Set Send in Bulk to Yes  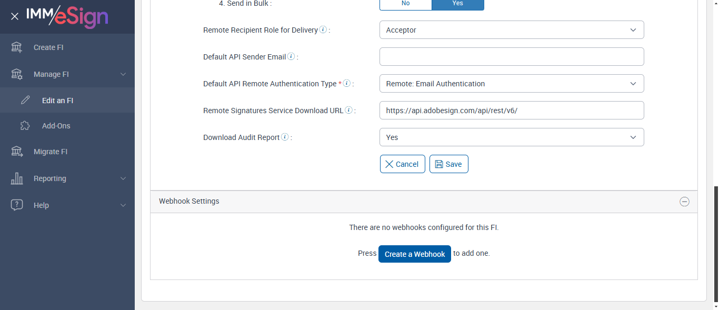(457, 3)
